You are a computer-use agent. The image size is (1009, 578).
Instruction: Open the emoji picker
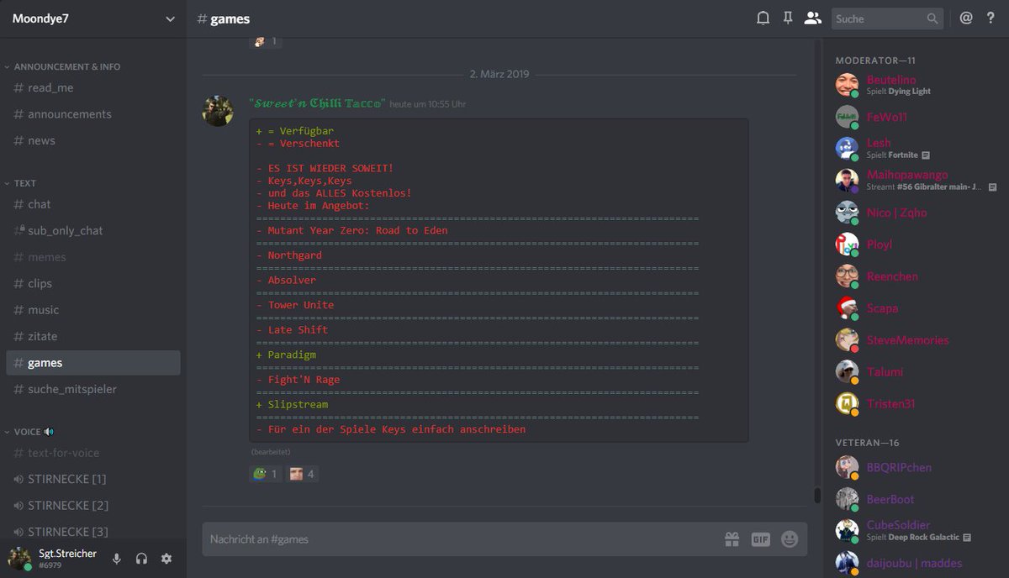pos(789,539)
